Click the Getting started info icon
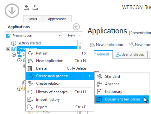Viewport: 151px width, 114px height. pyautogui.click(x=14, y=43)
